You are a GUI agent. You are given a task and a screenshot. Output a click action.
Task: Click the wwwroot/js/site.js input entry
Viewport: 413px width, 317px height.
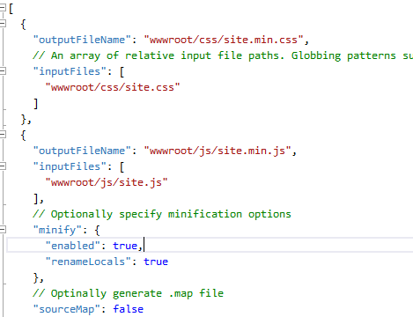(107, 182)
